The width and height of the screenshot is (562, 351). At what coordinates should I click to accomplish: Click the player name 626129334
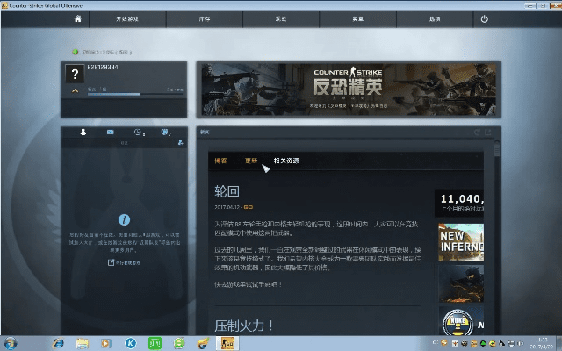click(x=103, y=68)
